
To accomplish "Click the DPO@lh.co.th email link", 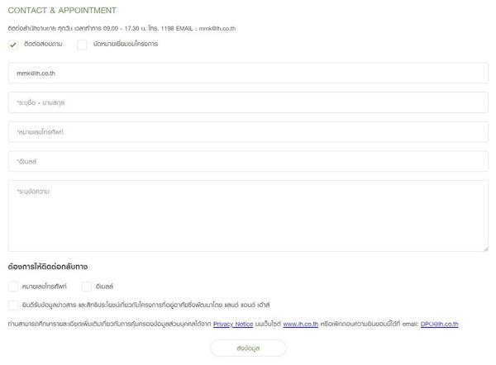I will pos(439,325).
